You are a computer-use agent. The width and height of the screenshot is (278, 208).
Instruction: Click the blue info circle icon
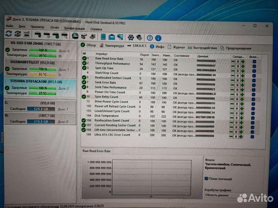158,38
